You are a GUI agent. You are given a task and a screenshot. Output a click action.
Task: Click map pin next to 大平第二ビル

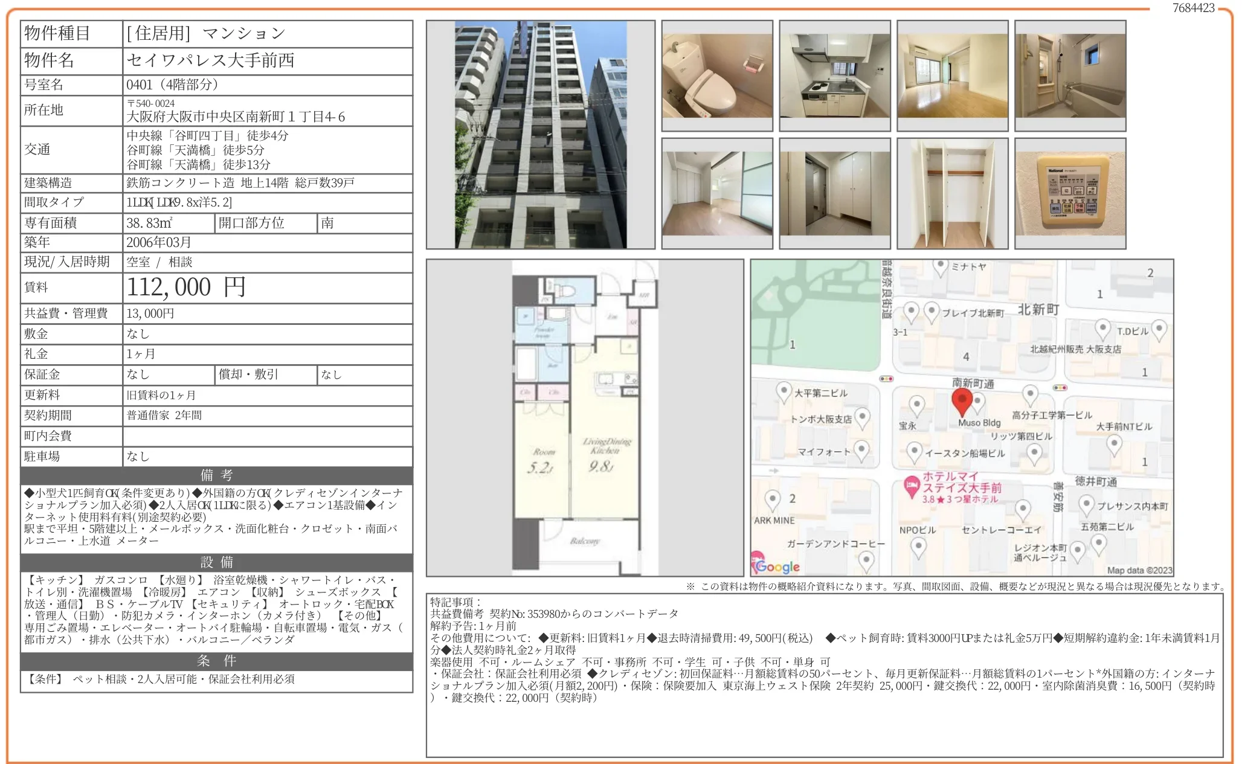(783, 391)
